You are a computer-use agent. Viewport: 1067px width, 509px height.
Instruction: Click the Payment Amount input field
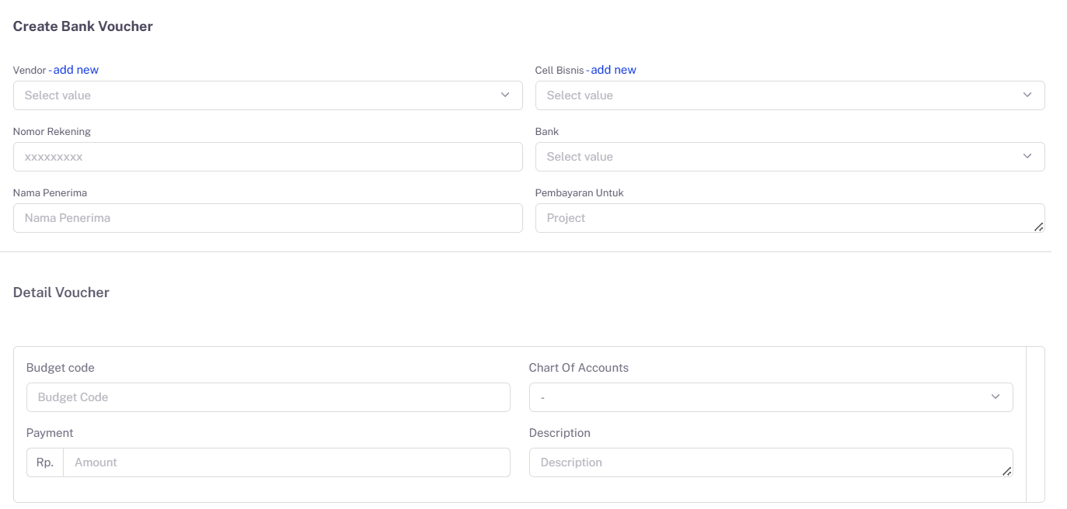286,462
